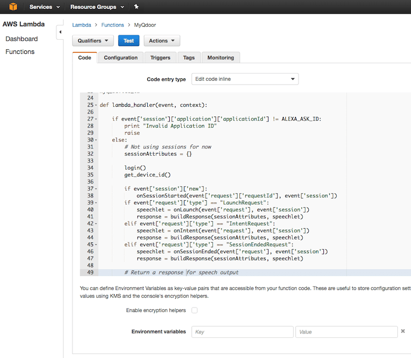Click the ALEXA_ASK_ID check on line 27
The height and width of the screenshot is (358, 411).
(x=217, y=119)
